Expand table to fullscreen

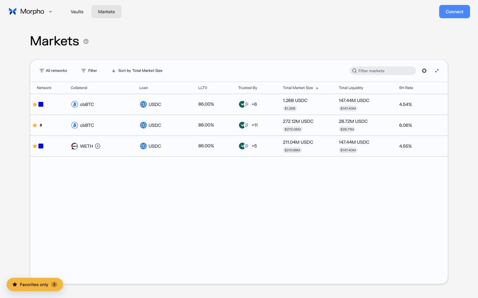click(437, 71)
